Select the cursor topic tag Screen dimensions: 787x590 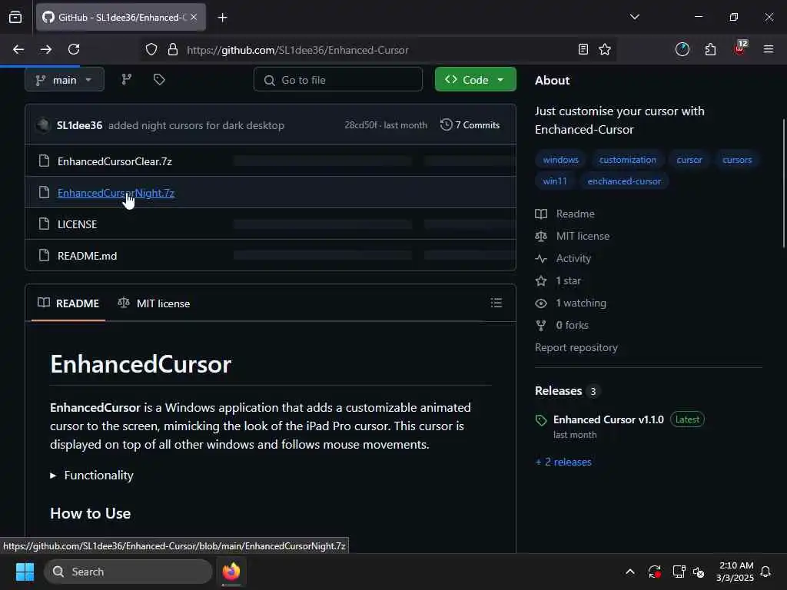pos(689,160)
